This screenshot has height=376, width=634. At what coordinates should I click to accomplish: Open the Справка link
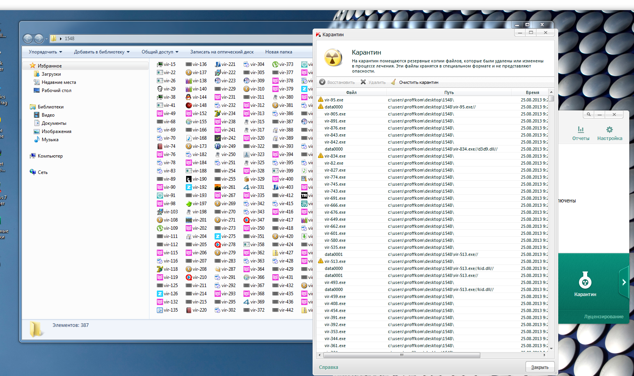(x=329, y=367)
